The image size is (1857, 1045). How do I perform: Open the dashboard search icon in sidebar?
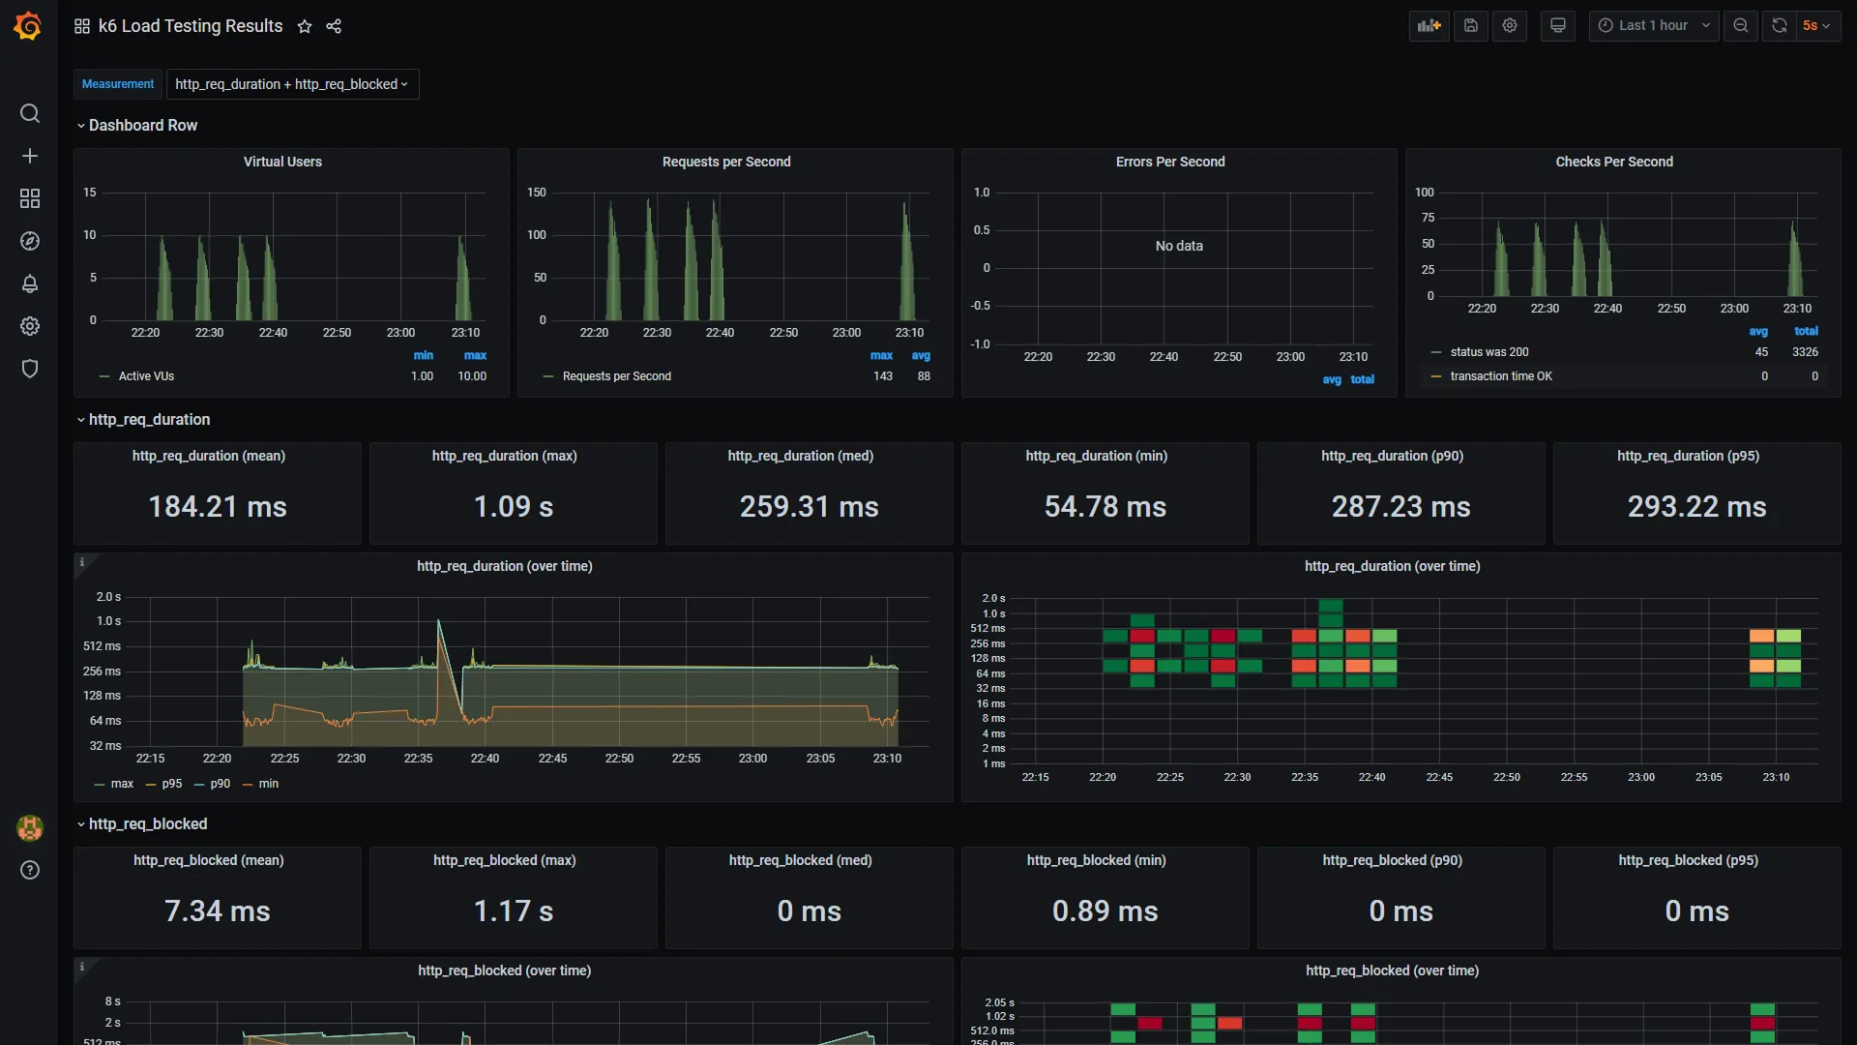(30, 113)
